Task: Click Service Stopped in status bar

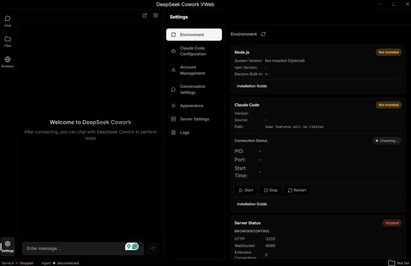Action: click(18, 263)
